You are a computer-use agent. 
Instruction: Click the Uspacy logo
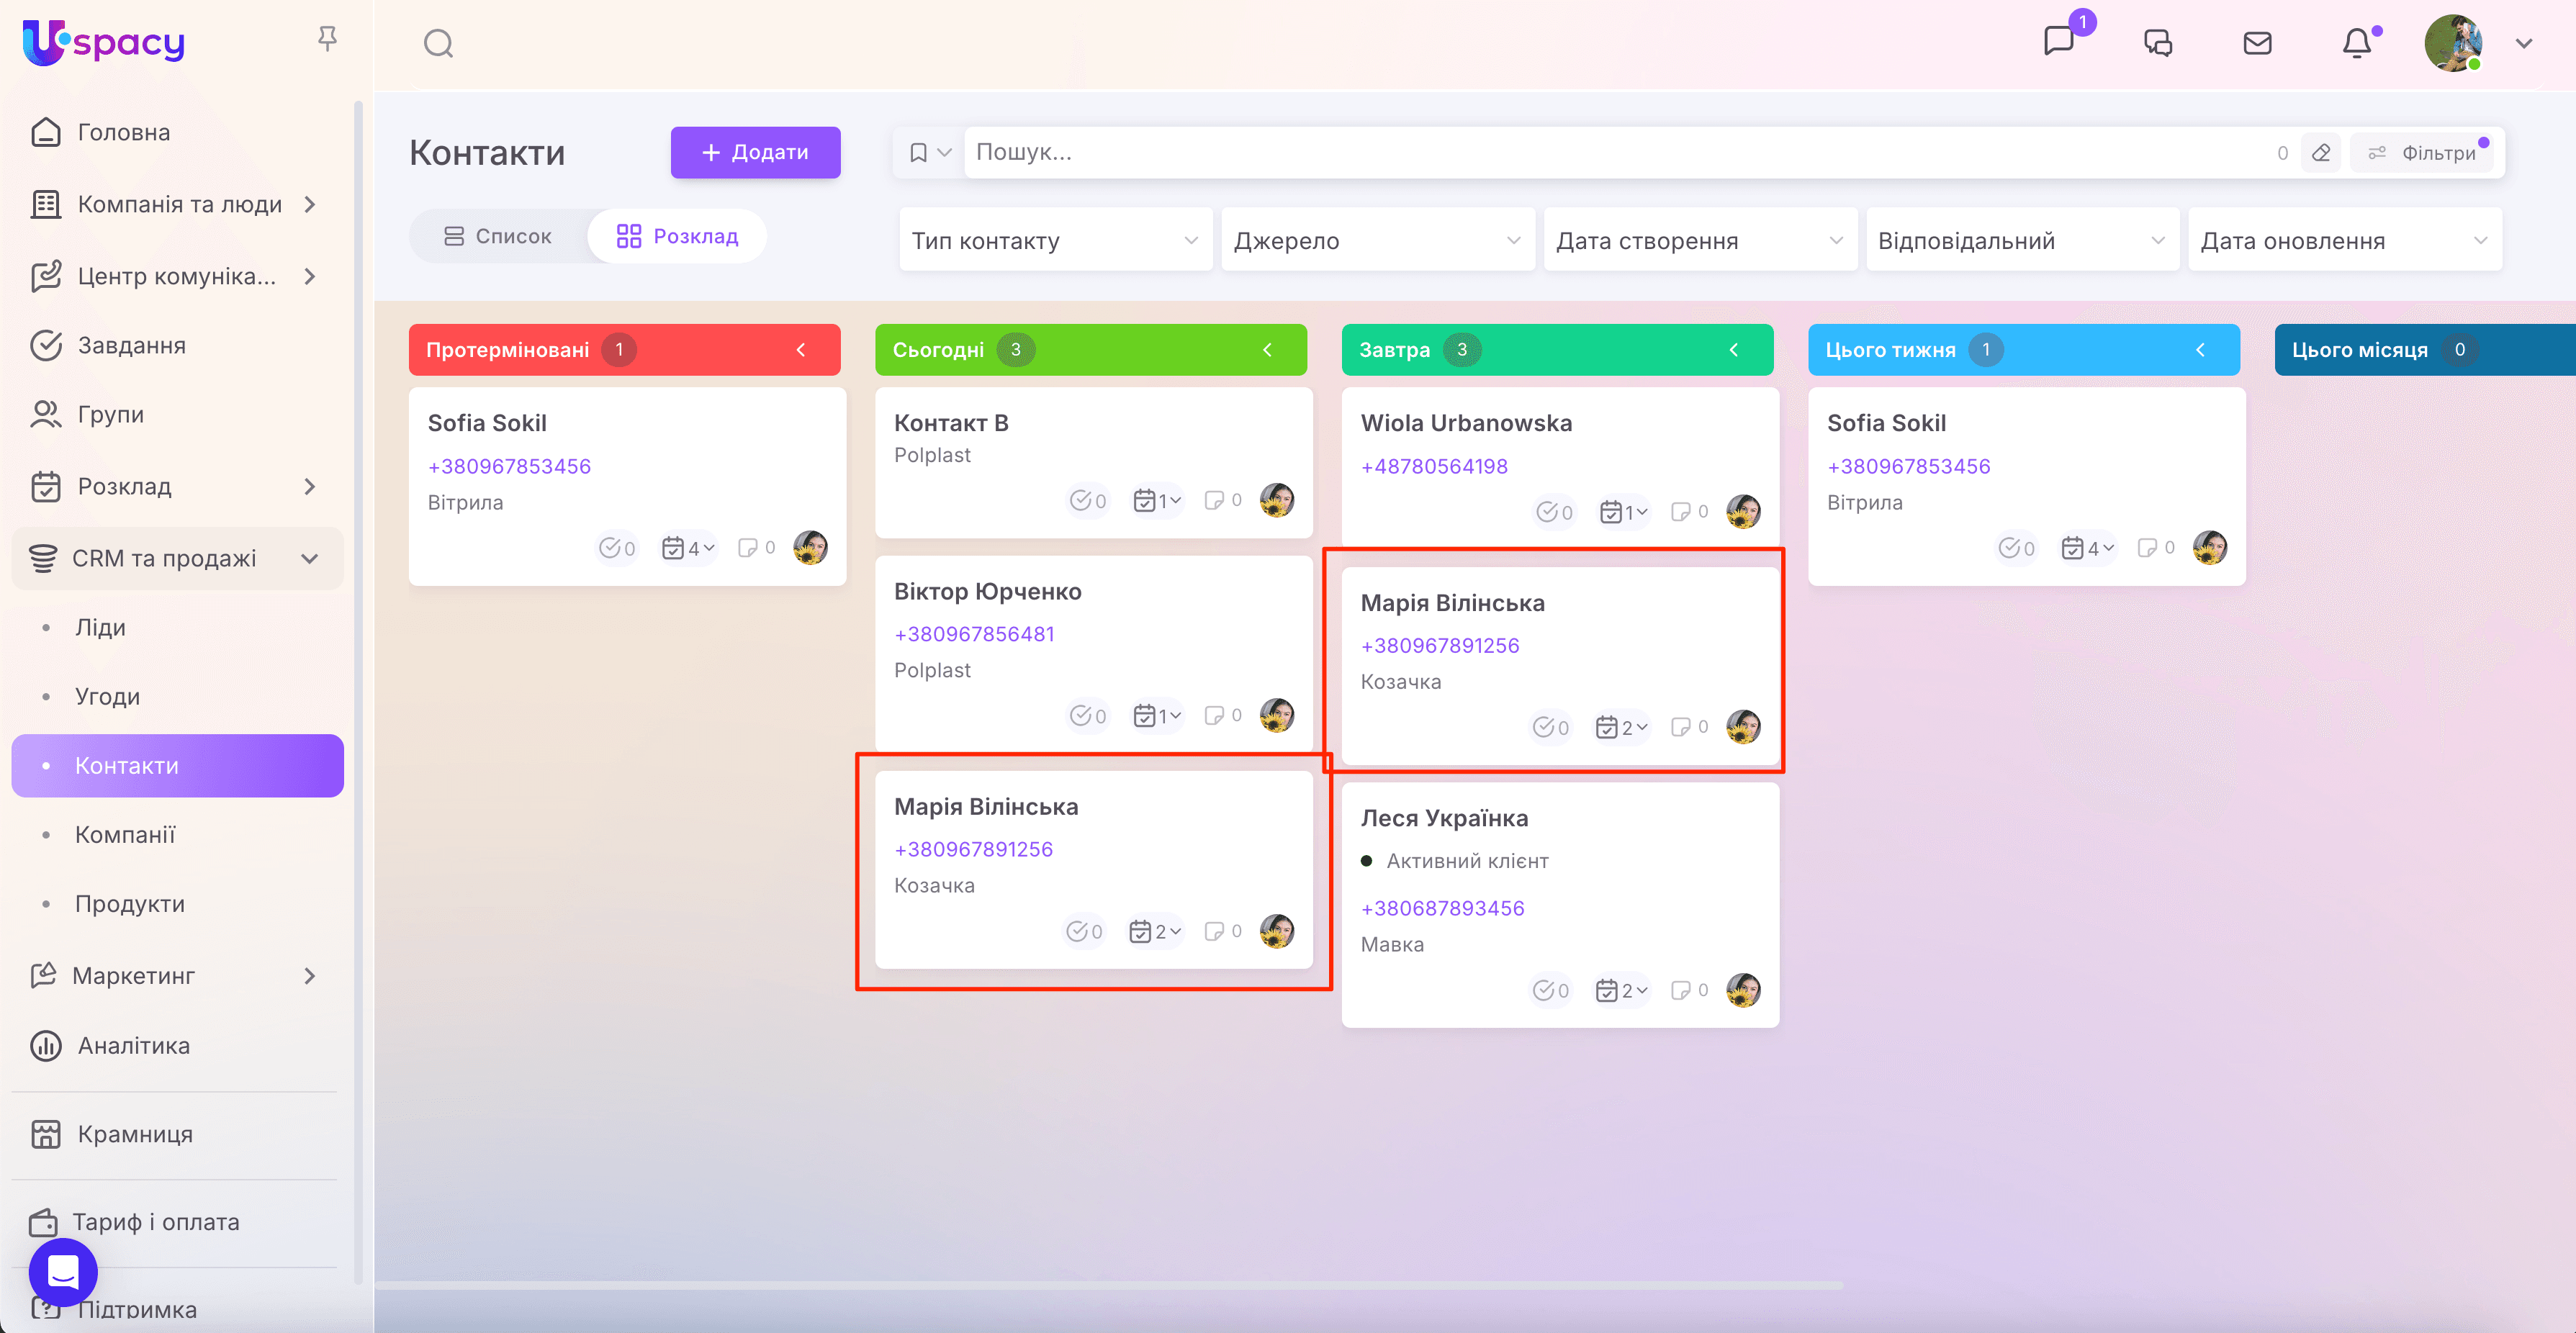[104, 42]
